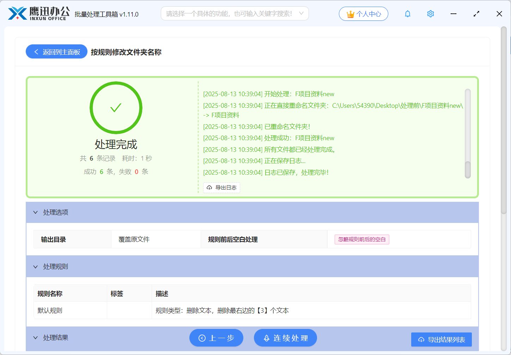This screenshot has width=511, height=355.
Task: Click the 规则前后空白处理 label
Action: 233,239
